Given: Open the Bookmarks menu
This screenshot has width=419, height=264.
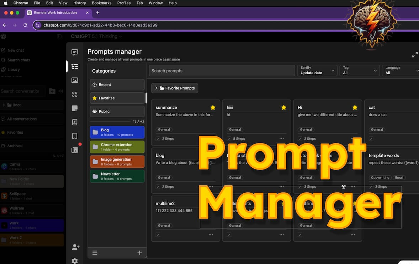Looking at the screenshot, I should [x=101, y=3].
